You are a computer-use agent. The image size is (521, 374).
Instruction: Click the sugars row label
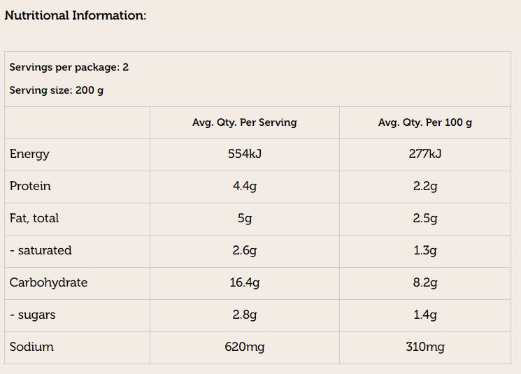click(x=32, y=315)
